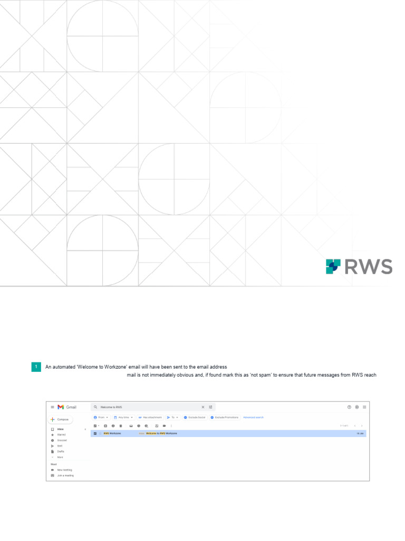405x541 pixels.
Task: Toggle the Has attachment filter chip
Action: (x=150, y=417)
